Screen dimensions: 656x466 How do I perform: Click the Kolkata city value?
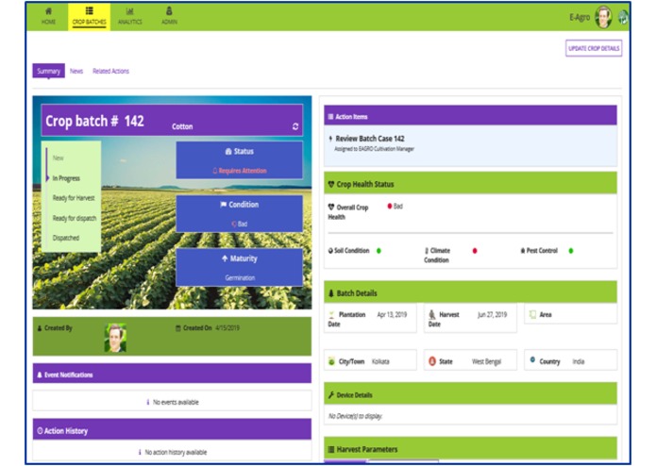(x=380, y=361)
